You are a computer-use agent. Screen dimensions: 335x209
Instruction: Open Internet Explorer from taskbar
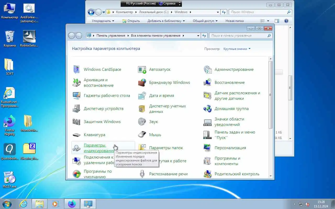click(x=24, y=204)
